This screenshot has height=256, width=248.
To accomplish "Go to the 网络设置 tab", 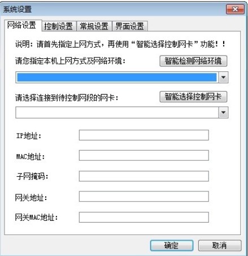I will tap(21, 25).
